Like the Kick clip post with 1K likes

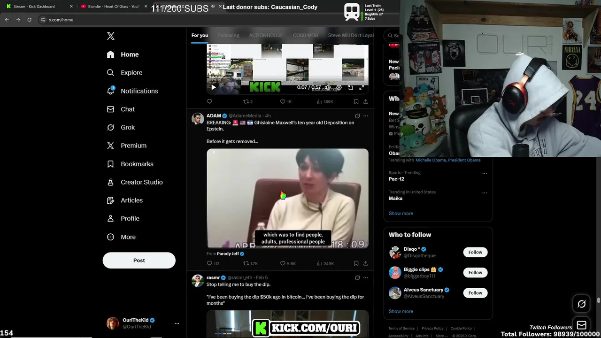pyautogui.click(x=286, y=101)
